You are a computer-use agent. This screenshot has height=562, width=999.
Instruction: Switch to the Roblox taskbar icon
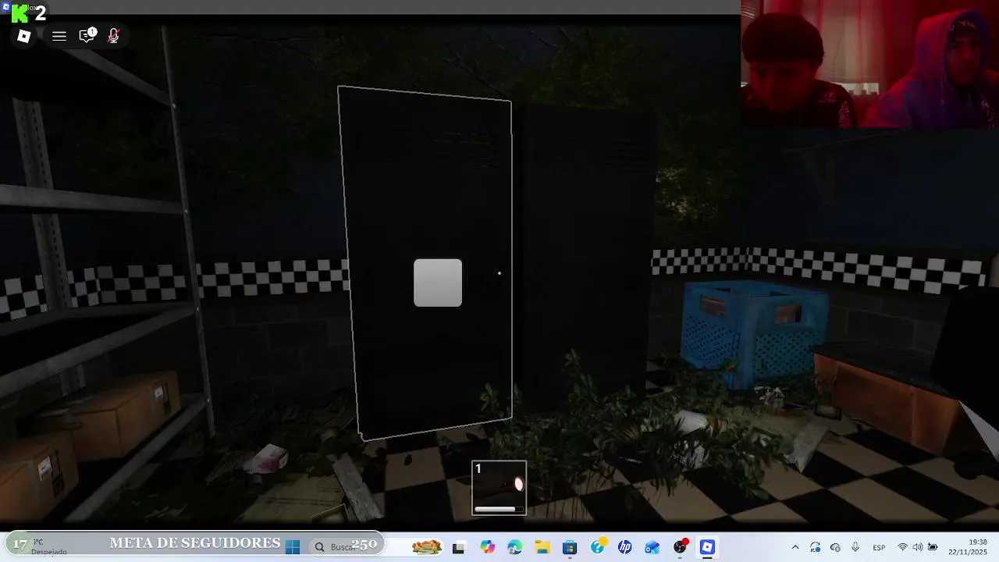tap(707, 547)
